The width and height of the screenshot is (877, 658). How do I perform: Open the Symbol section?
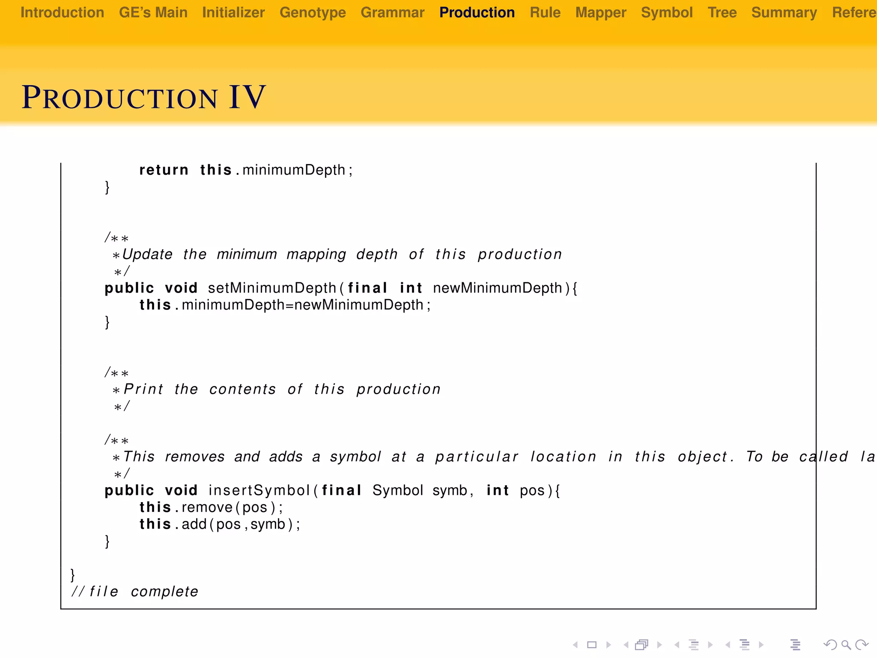[x=667, y=12]
